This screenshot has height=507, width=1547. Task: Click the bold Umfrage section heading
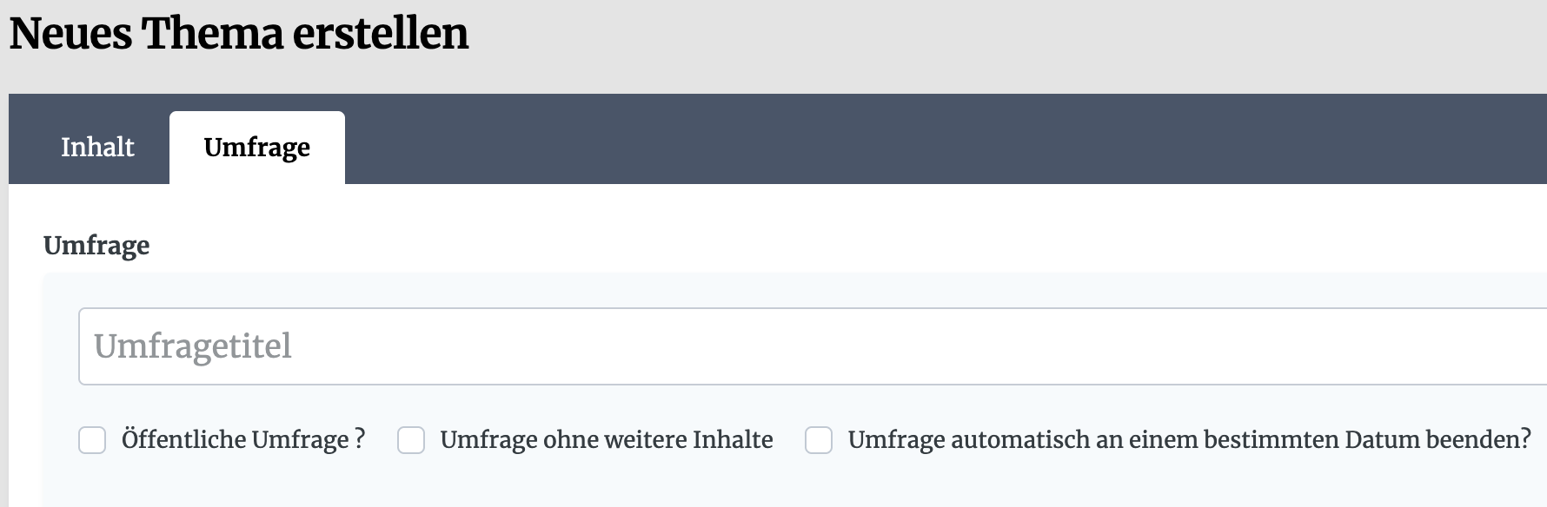96,246
